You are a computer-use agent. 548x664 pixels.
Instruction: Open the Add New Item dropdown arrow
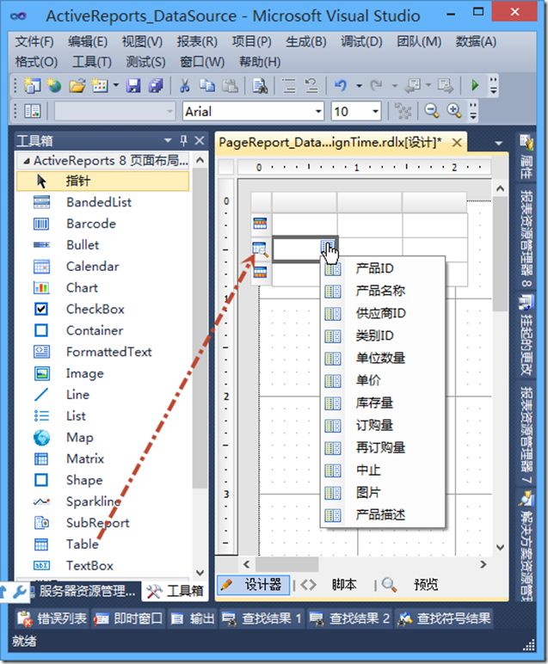pyautogui.click(x=115, y=86)
